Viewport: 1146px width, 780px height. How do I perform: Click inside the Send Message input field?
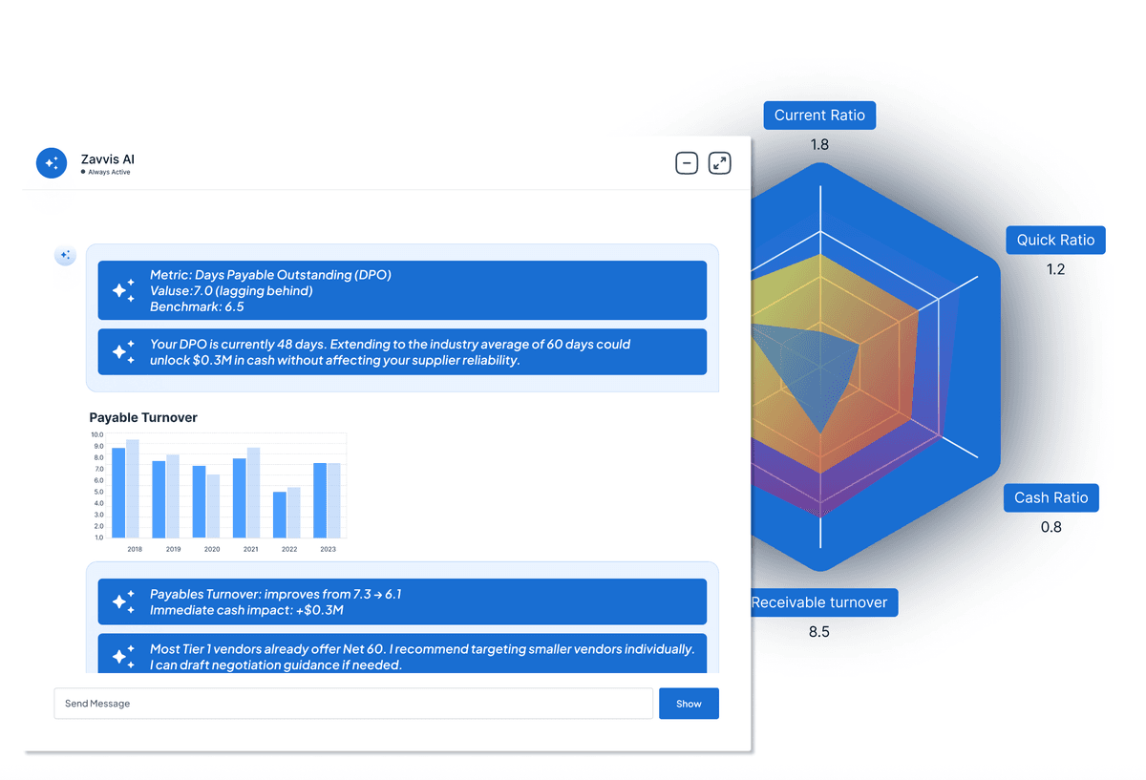[x=353, y=704]
